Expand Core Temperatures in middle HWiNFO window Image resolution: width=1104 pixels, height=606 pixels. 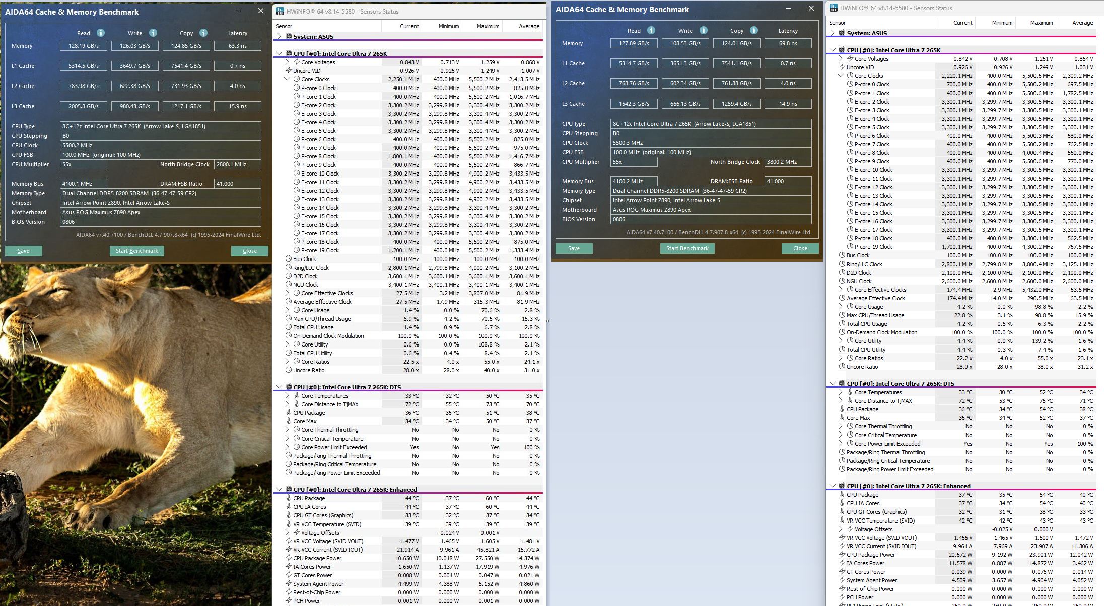pyautogui.click(x=287, y=396)
